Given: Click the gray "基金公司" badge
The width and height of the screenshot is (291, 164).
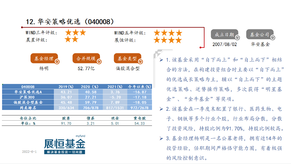Looking at the screenshot, I should (x=261, y=35).
